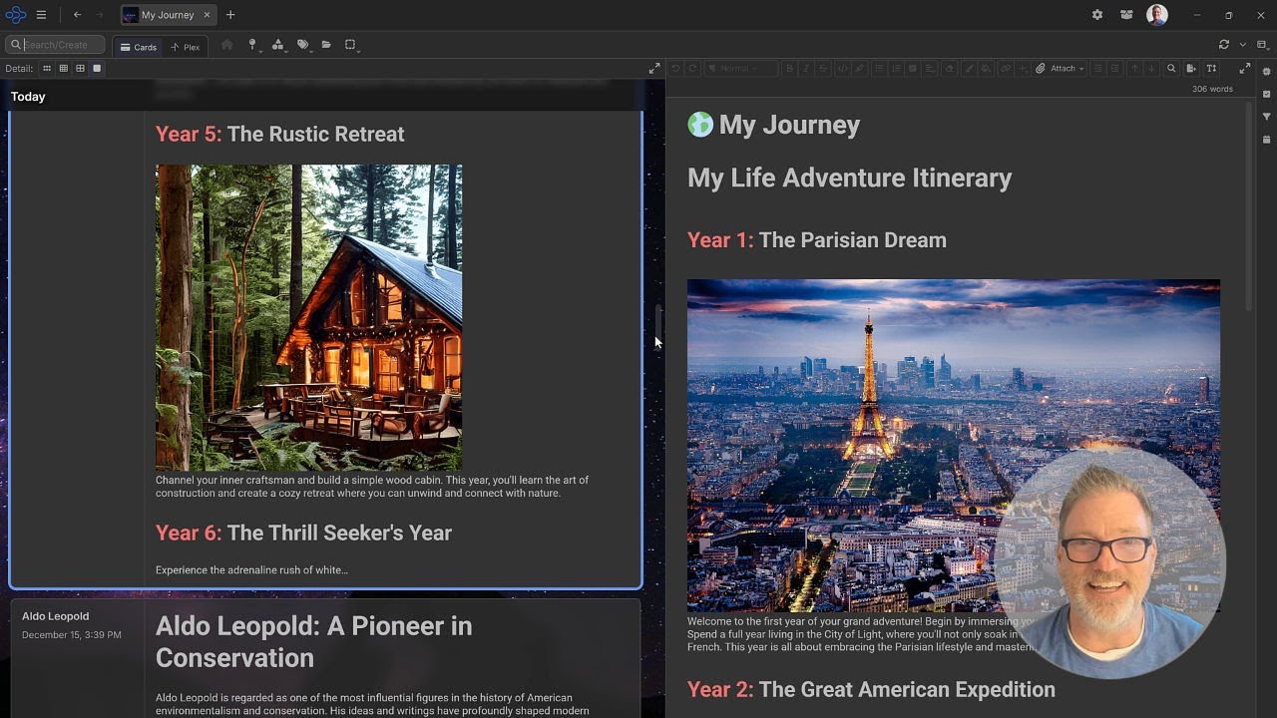Open the calendar sidebar tab

1266,140
